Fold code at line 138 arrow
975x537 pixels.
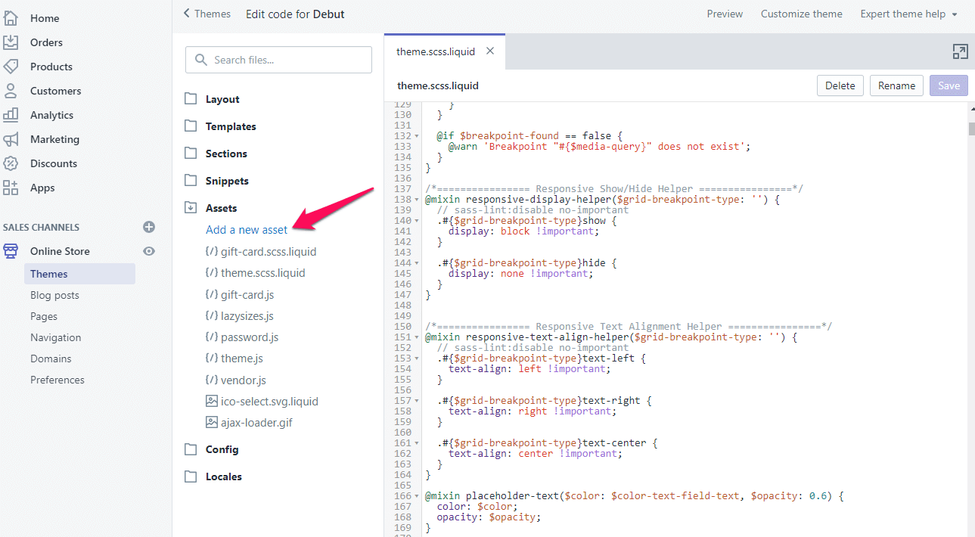[417, 200]
